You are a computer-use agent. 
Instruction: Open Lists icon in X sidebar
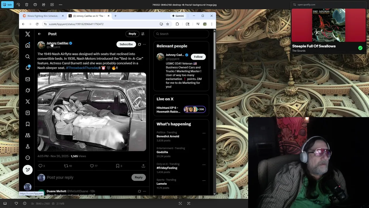(x=28, y=113)
